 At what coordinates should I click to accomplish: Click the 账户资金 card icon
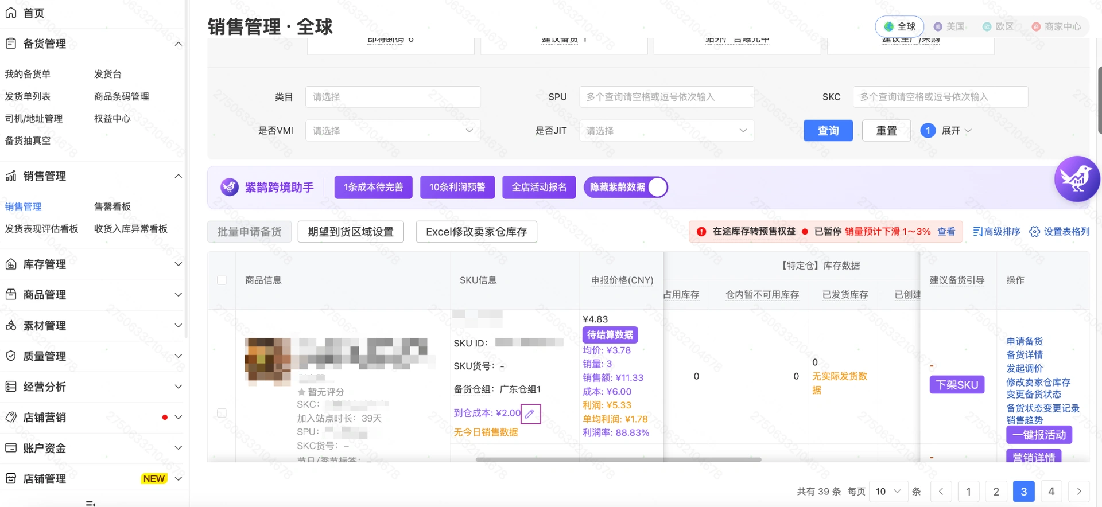click(x=11, y=447)
